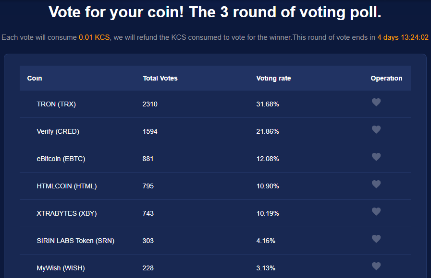Click the Voting rate column header
The height and width of the screenshot is (278, 431).
pyautogui.click(x=273, y=78)
